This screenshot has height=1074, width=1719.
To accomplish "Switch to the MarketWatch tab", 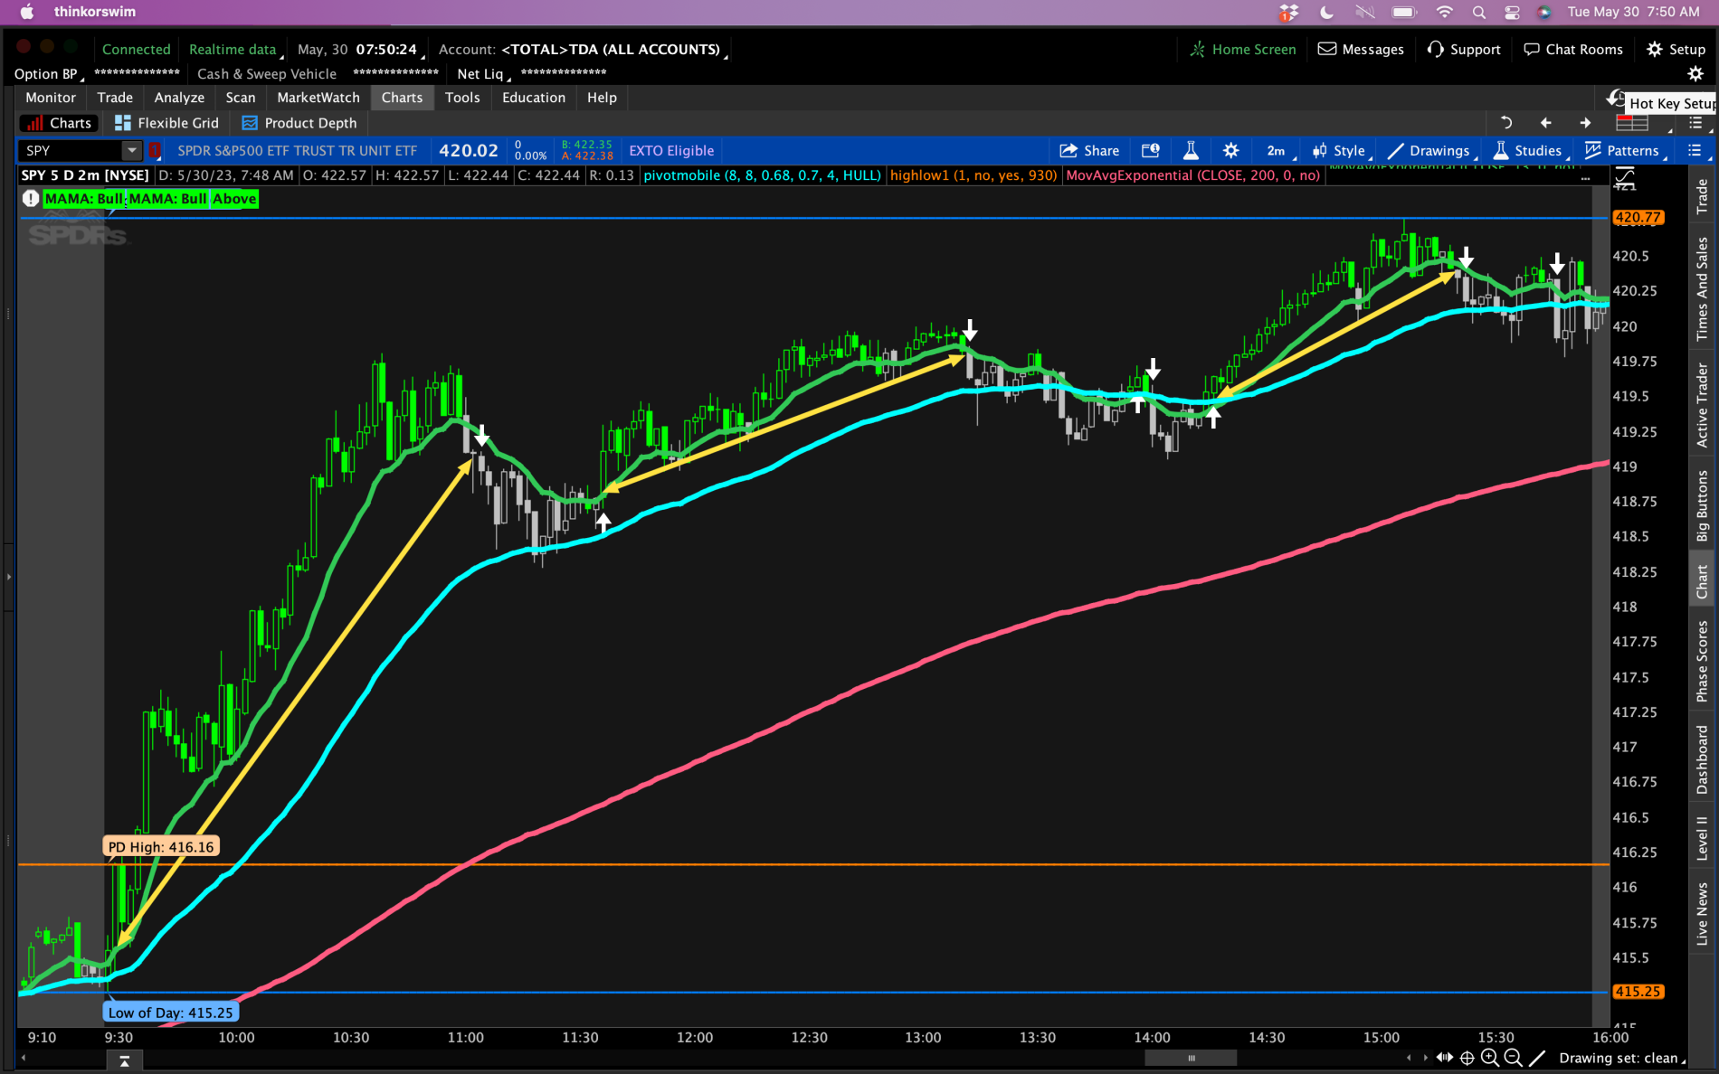I will pos(318,98).
